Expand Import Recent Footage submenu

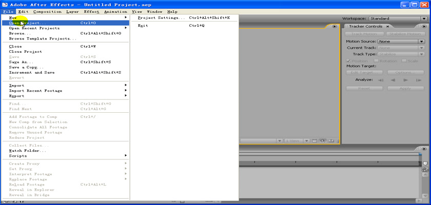pos(66,91)
